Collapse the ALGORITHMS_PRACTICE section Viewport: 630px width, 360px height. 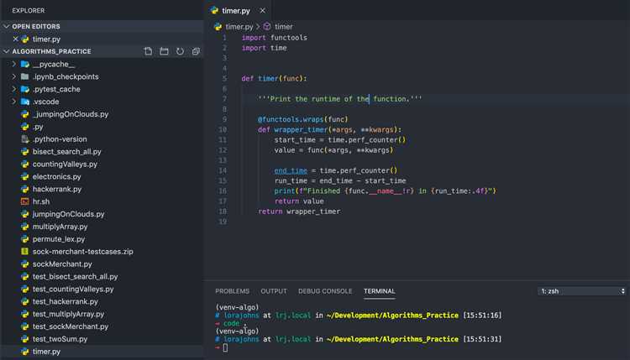click(6, 51)
